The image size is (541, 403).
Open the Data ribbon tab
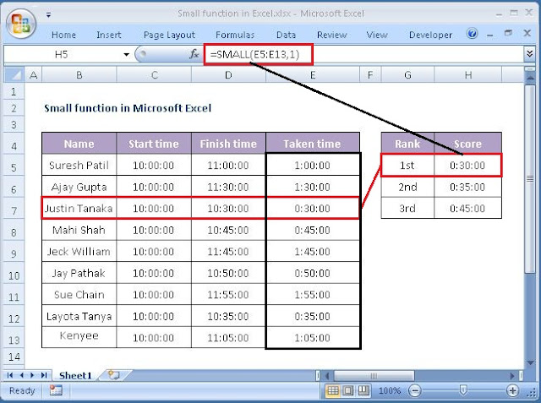pos(286,35)
